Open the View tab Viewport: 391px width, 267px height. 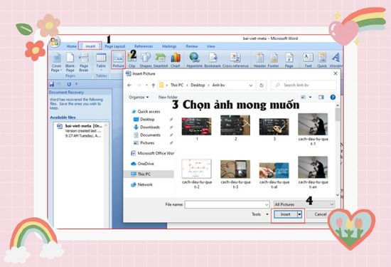tap(210, 46)
